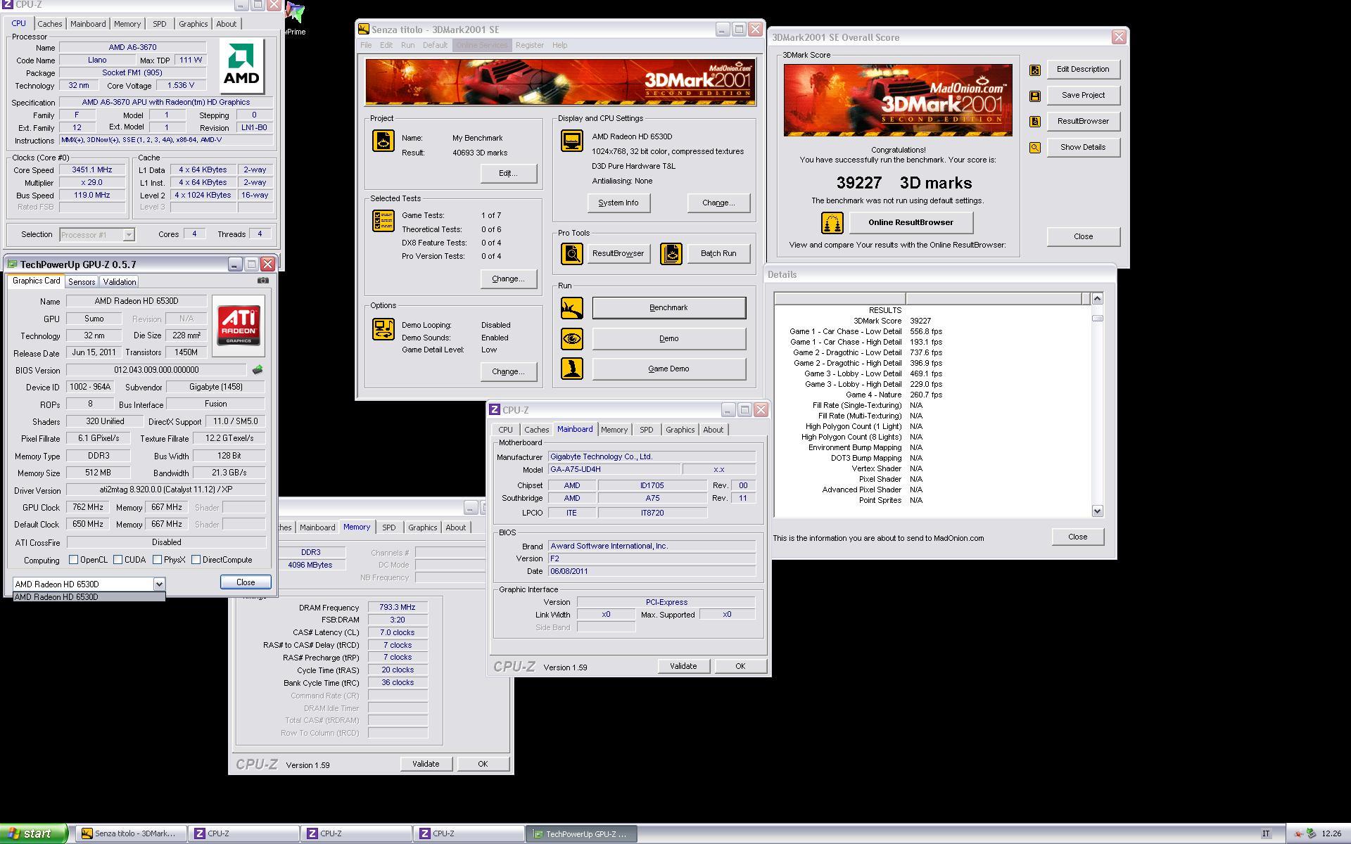The image size is (1351, 844).
Task: Open the File menu in 3DMark2001
Action: [x=366, y=45]
